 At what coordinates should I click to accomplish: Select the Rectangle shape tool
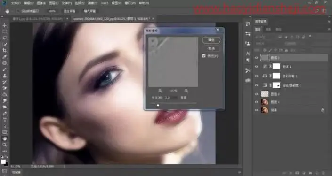[x=4, y=132]
